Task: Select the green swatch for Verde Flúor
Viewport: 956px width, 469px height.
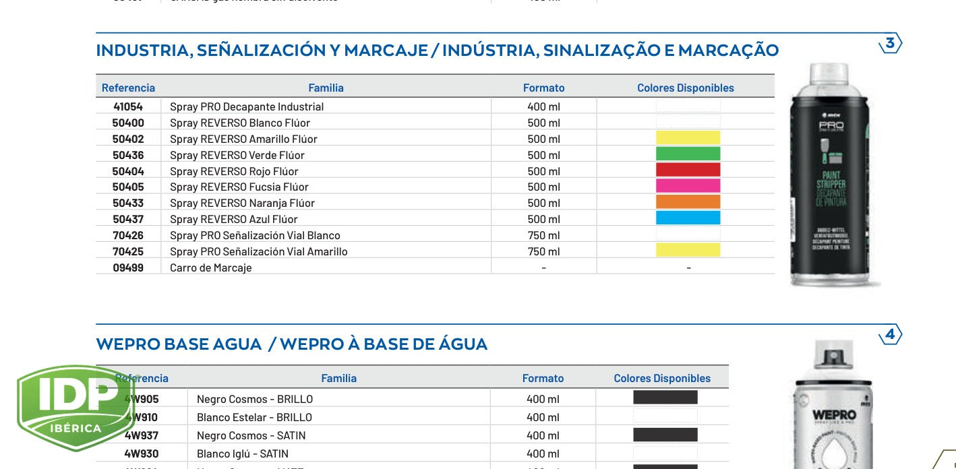Action: [x=688, y=154]
